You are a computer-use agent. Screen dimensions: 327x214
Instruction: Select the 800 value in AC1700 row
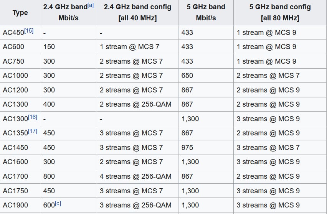[49, 176]
